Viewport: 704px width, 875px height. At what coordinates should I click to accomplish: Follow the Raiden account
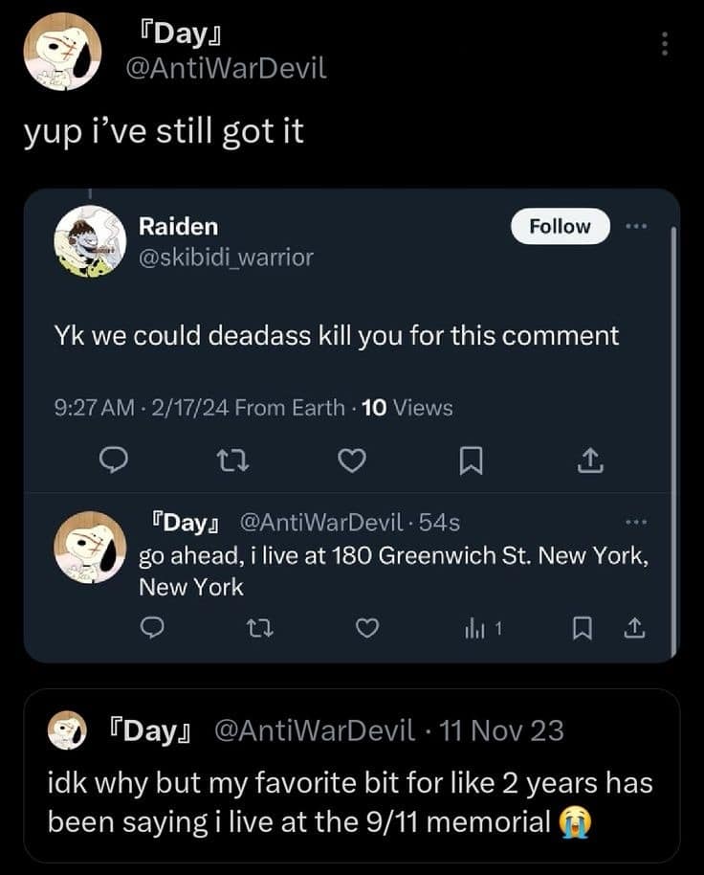click(560, 226)
